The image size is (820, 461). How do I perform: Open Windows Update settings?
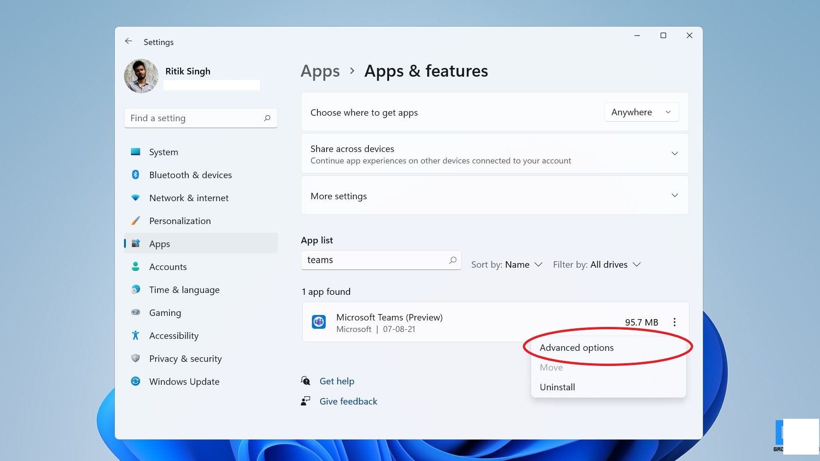click(201, 382)
